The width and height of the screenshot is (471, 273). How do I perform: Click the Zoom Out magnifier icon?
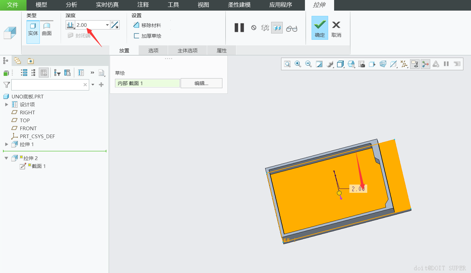coord(308,64)
